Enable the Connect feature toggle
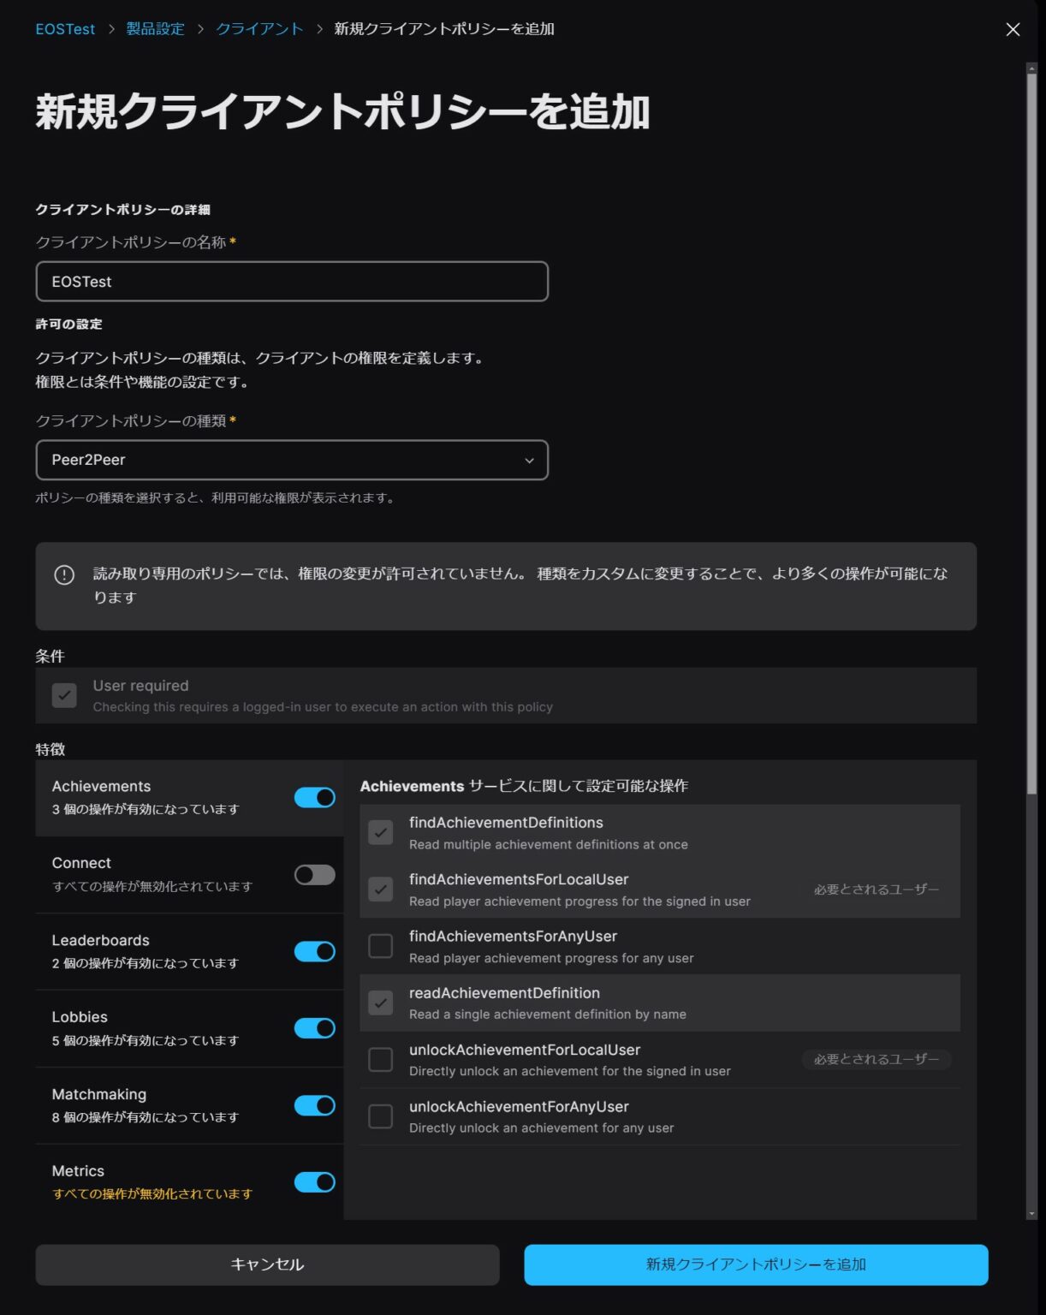 314,874
